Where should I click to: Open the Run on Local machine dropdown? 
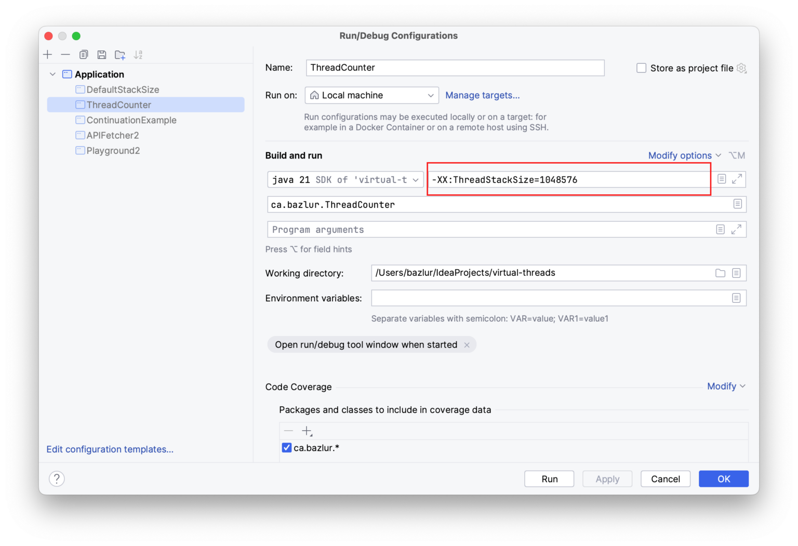click(371, 95)
